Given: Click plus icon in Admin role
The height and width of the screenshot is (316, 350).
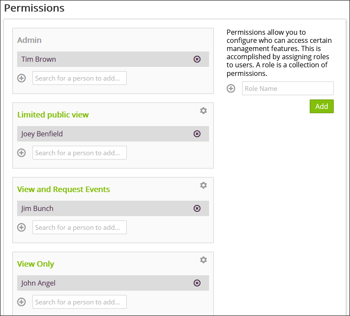Looking at the screenshot, I should coord(21,78).
